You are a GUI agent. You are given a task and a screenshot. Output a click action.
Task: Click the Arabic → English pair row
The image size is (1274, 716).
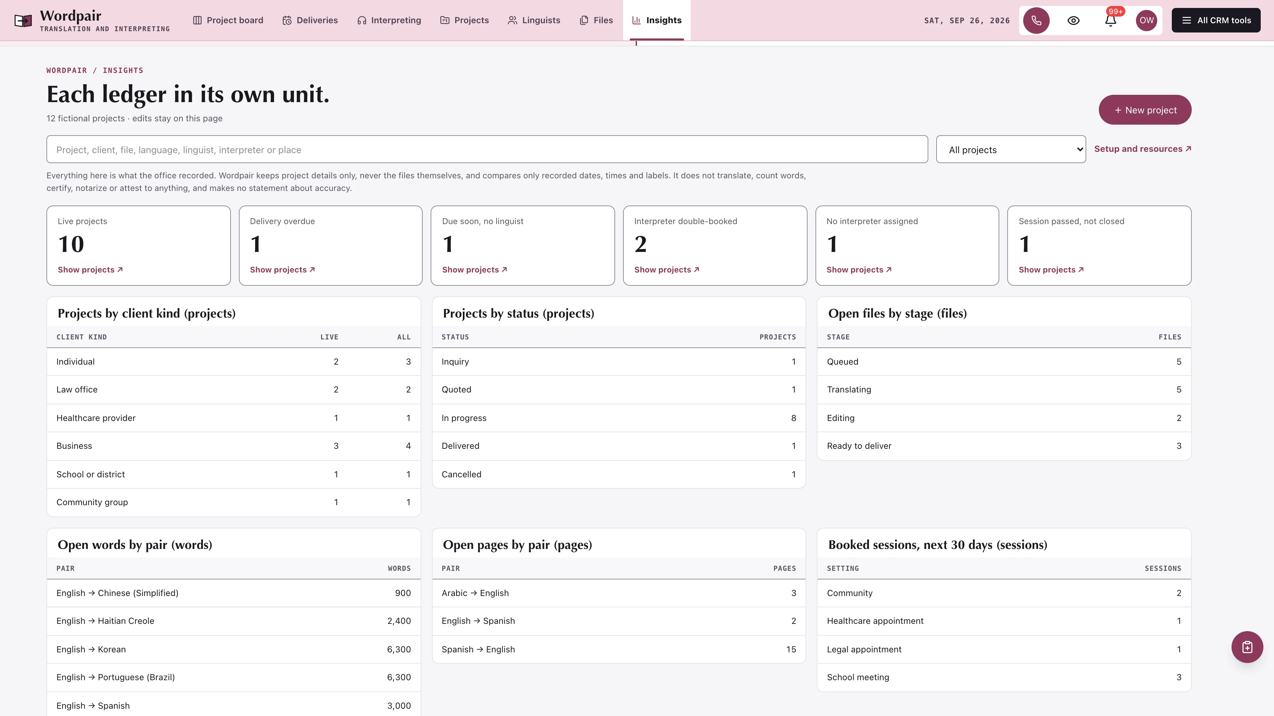pos(619,593)
